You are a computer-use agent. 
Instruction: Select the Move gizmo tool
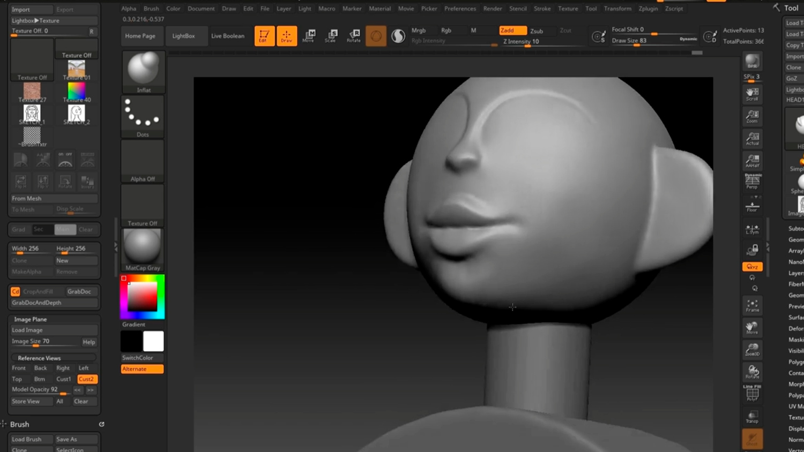click(x=309, y=36)
